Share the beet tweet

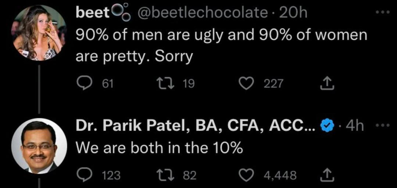tap(326, 84)
